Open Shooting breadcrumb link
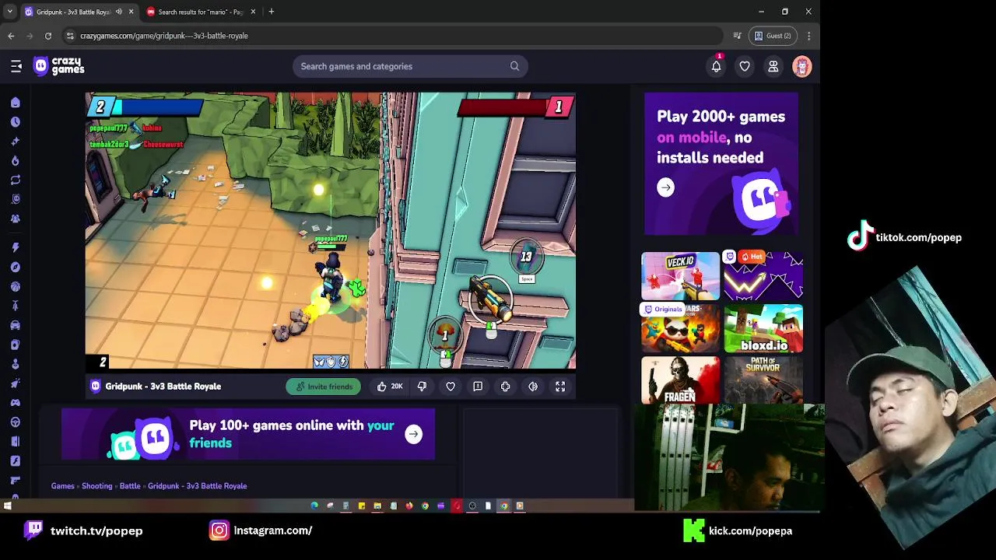This screenshot has width=996, height=560. (x=97, y=486)
